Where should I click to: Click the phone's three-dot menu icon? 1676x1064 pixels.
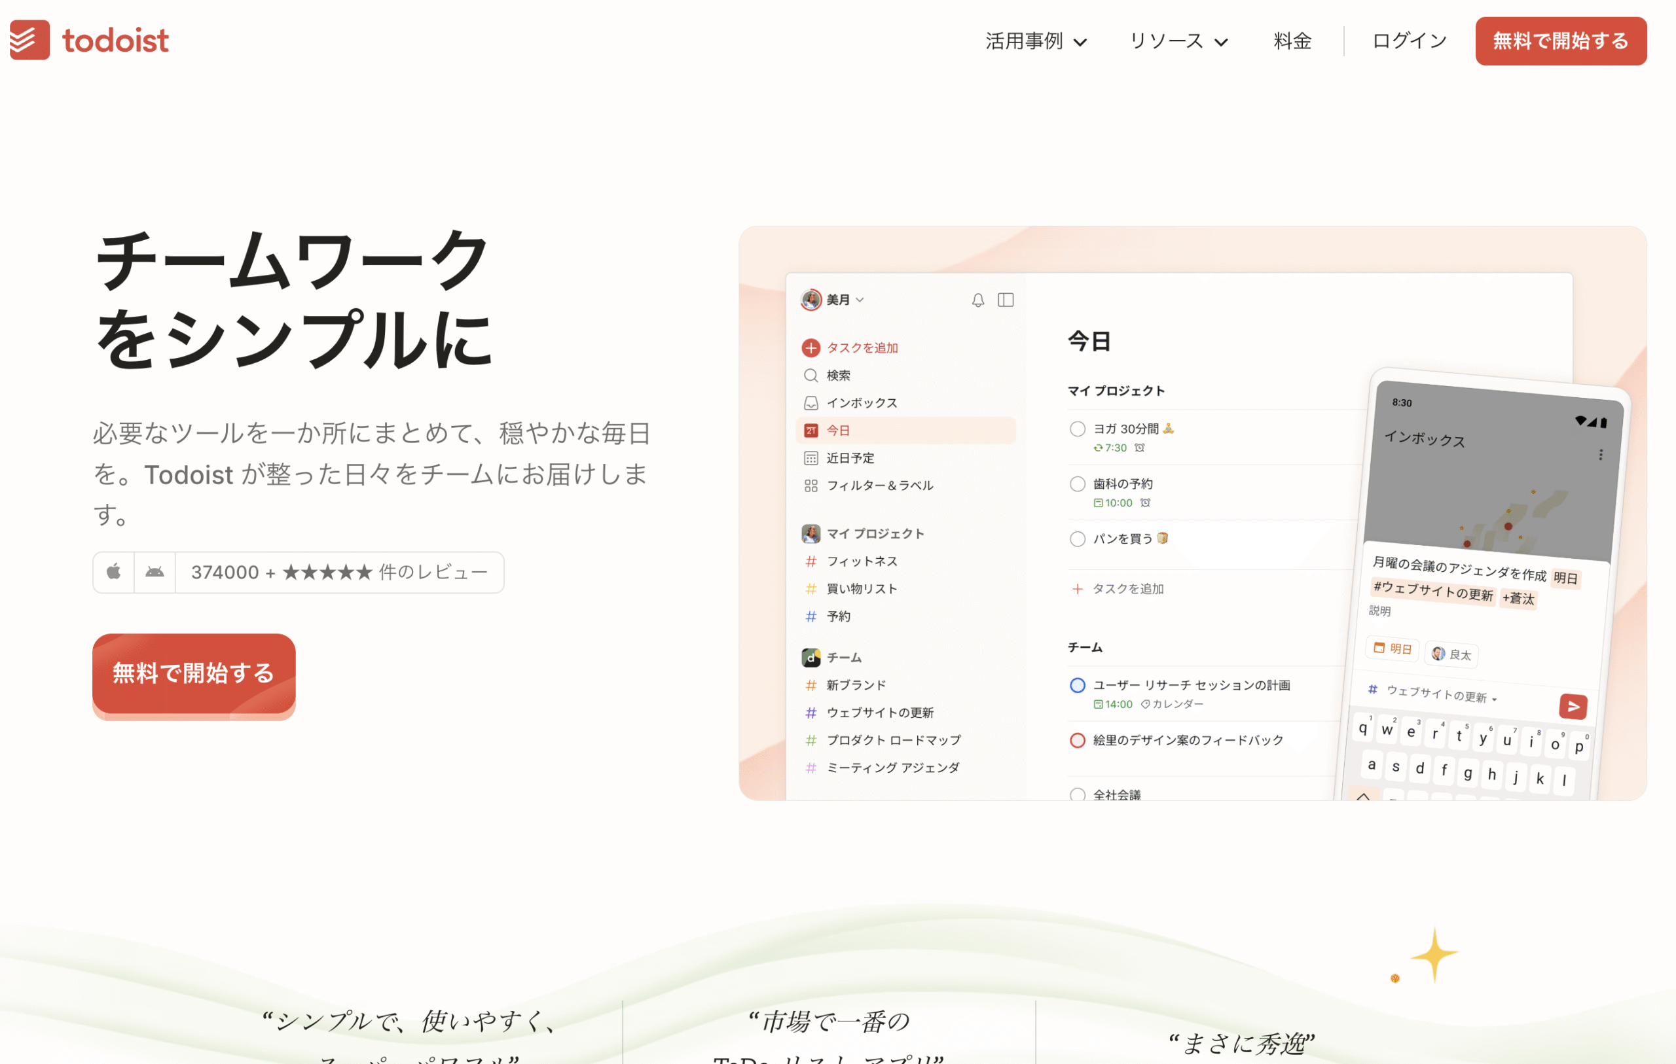coord(1601,455)
